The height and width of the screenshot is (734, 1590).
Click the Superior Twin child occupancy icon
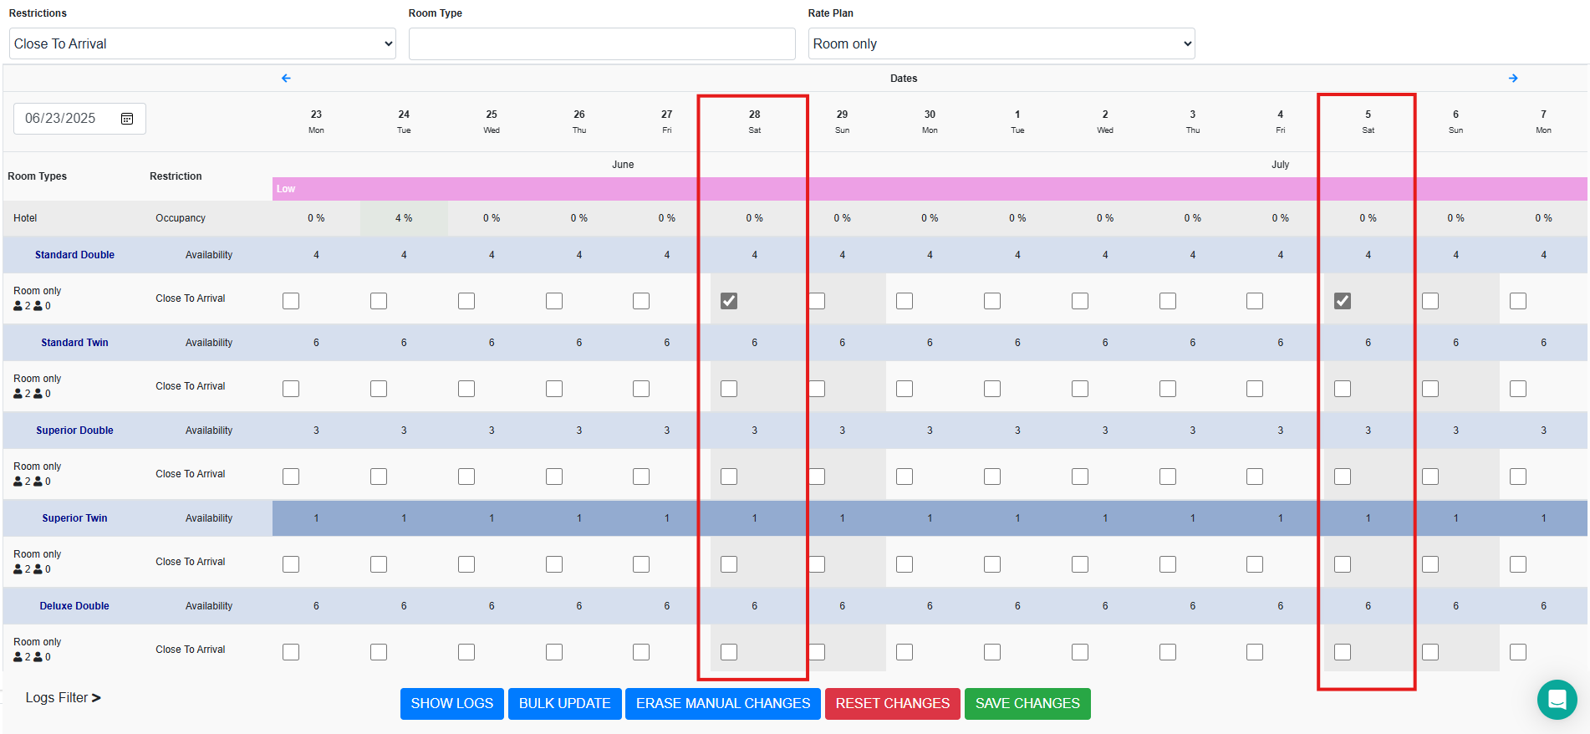pos(38,569)
